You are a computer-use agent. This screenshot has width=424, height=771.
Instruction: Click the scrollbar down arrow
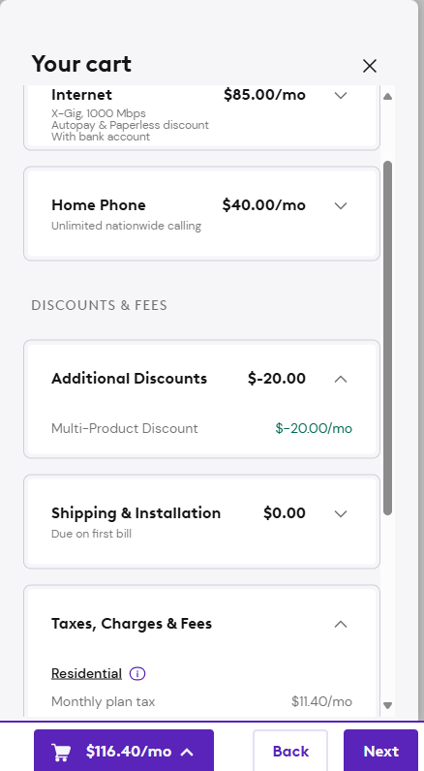click(x=387, y=705)
